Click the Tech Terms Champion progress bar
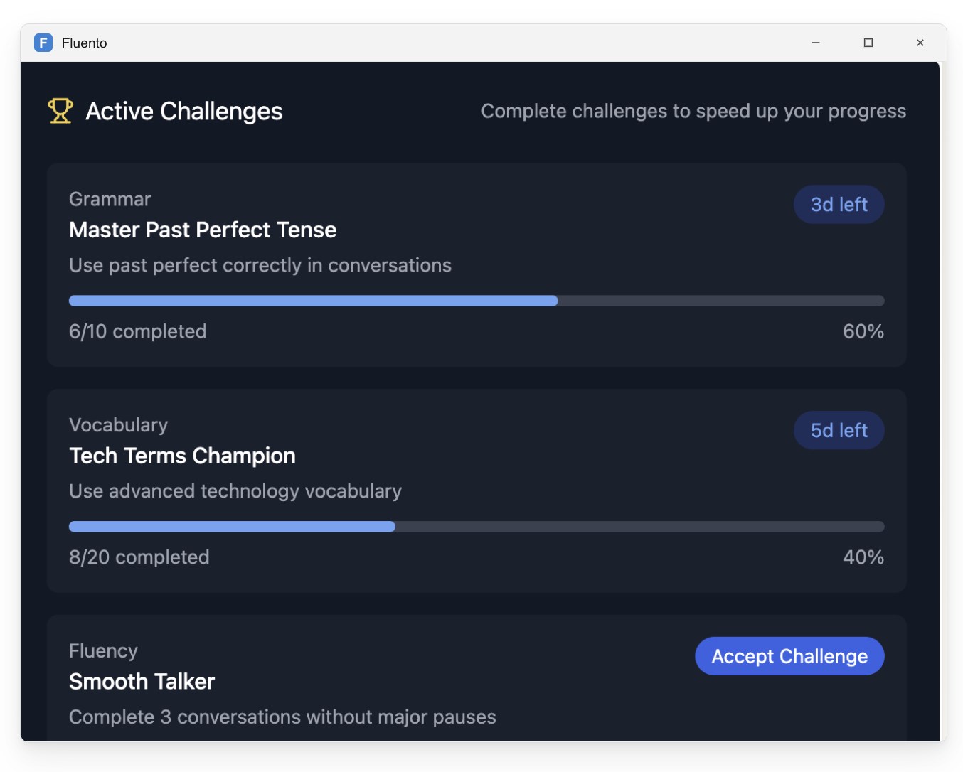The width and height of the screenshot is (963, 772). tap(476, 527)
